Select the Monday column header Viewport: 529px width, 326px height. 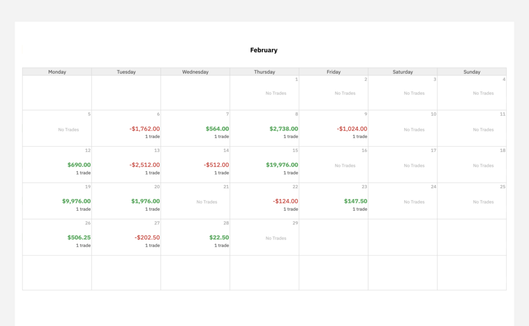(x=57, y=72)
